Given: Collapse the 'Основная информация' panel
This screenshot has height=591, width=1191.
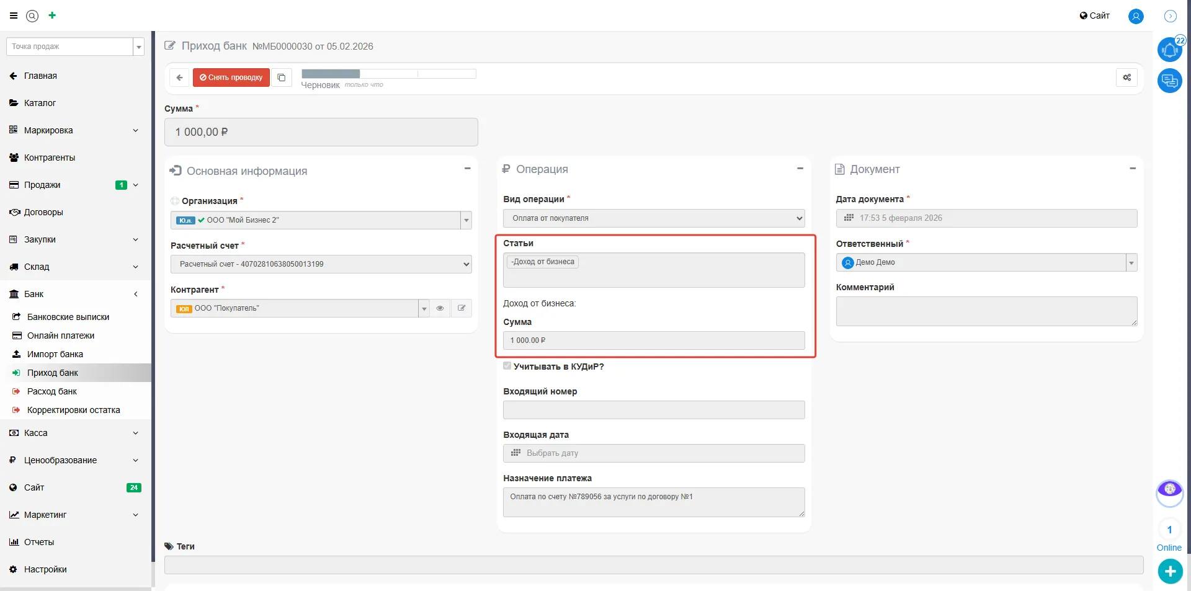Looking at the screenshot, I should pyautogui.click(x=467, y=169).
